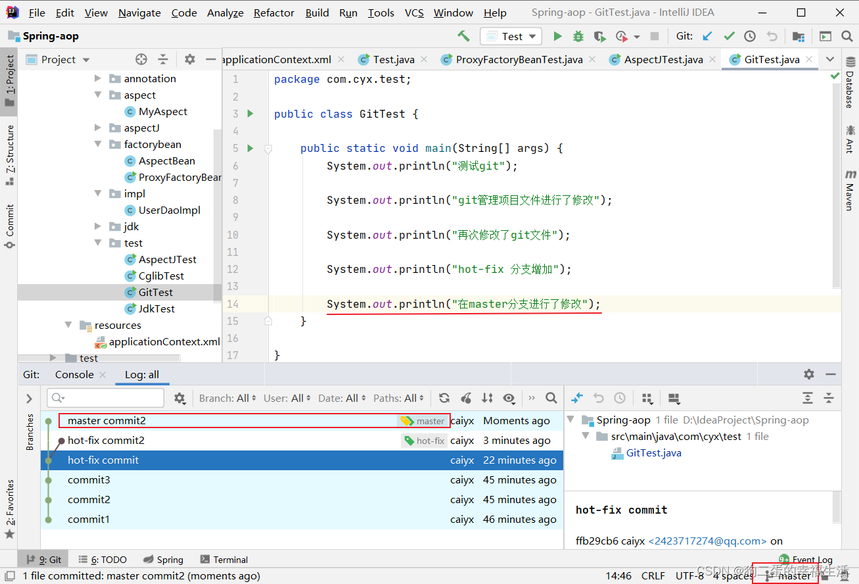
Task: Click master branch status widget
Action: click(788, 575)
